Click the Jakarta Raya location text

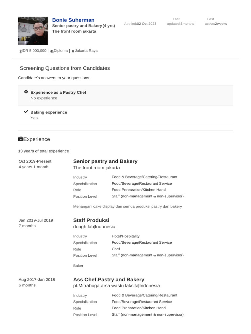[86, 51]
